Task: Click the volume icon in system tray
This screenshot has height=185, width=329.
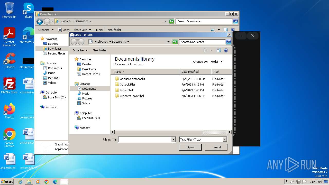Action: [x=292, y=182]
